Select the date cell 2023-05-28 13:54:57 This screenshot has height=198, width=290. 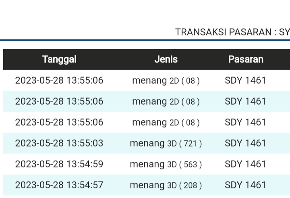[59, 185]
